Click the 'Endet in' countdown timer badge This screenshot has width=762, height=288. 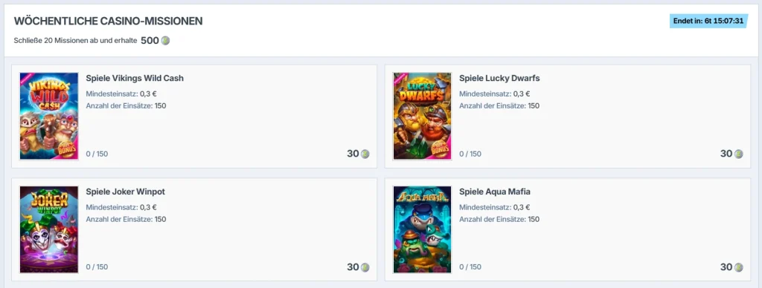708,21
